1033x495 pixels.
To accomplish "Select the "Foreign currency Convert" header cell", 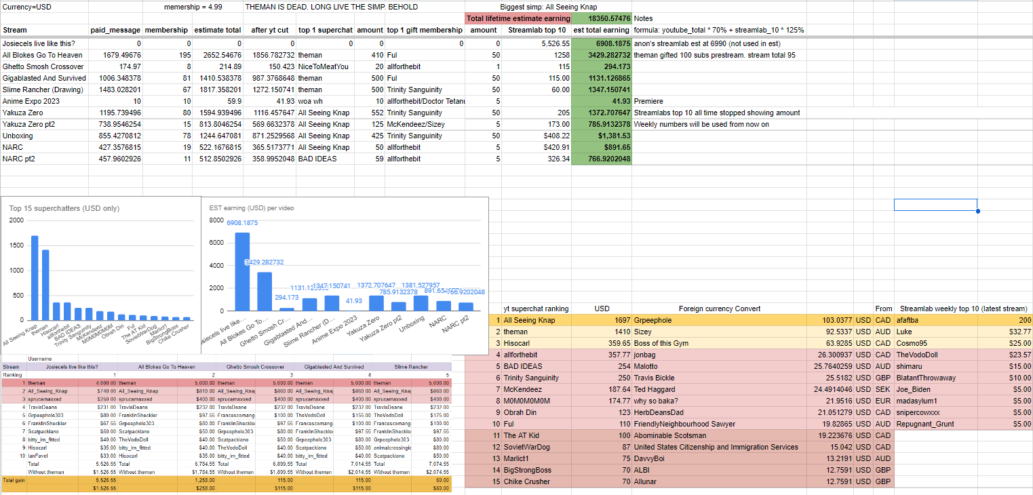I will [719, 309].
